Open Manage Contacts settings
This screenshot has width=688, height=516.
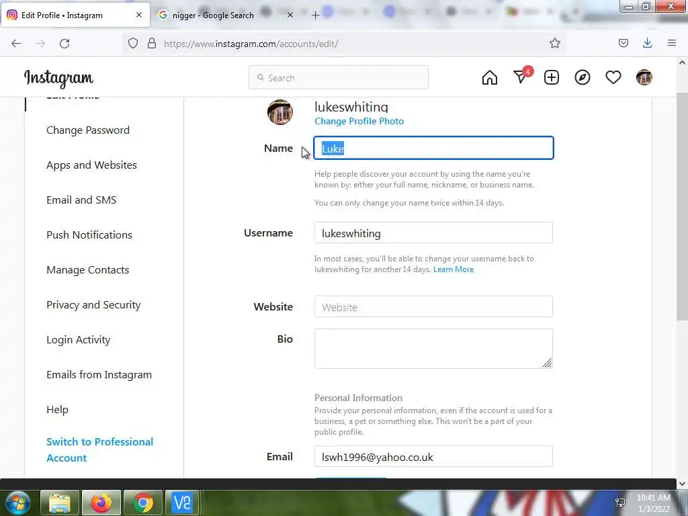(x=88, y=270)
